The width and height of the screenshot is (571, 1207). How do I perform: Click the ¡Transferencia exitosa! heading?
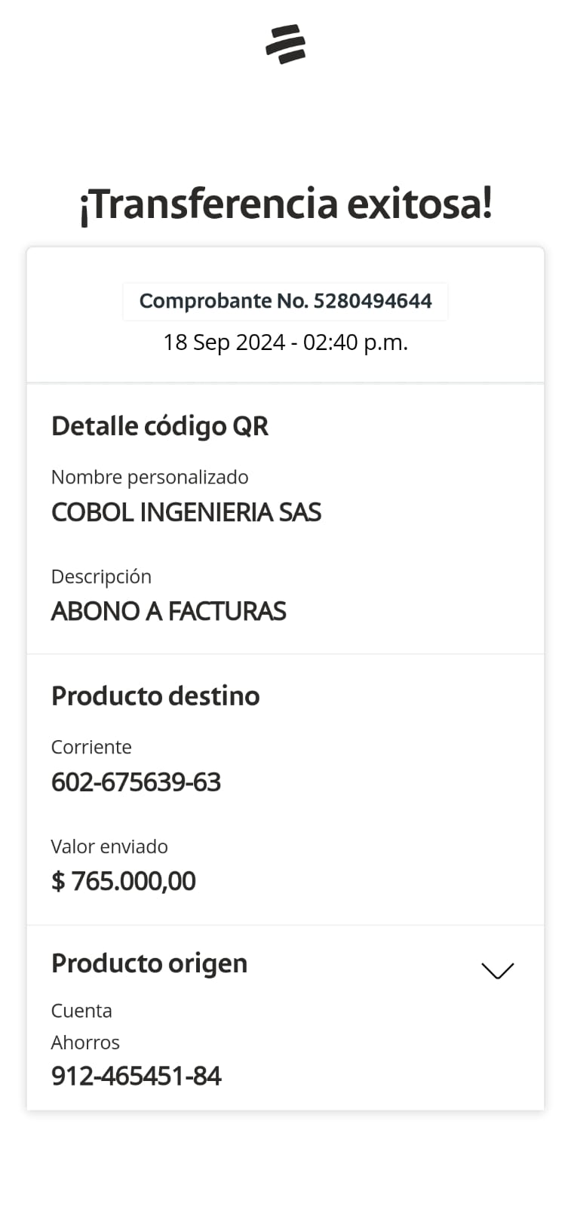coord(285,204)
